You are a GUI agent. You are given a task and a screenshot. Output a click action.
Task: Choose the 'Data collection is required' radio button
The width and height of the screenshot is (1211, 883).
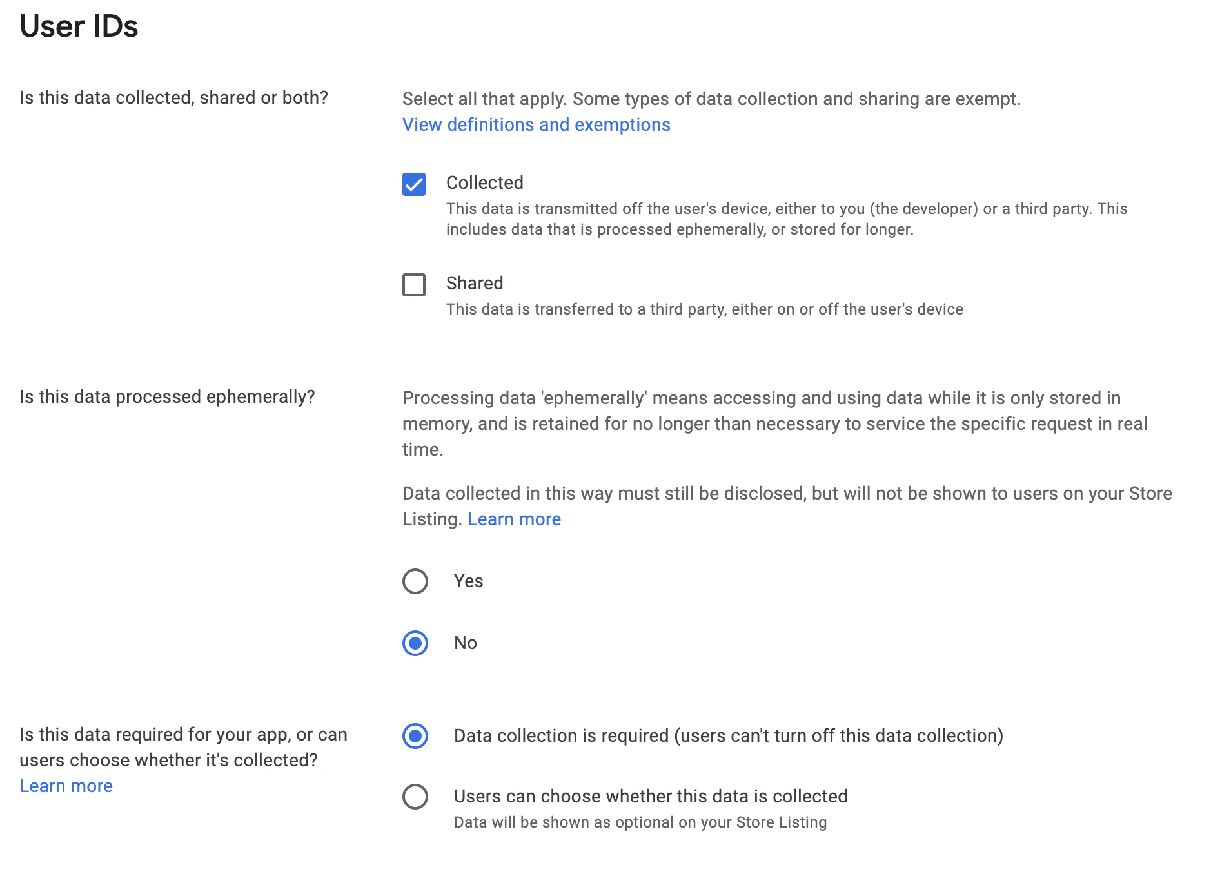click(x=415, y=736)
